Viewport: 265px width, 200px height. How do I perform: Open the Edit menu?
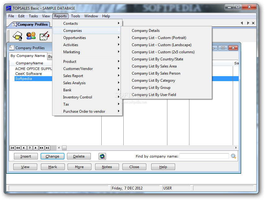21,16
